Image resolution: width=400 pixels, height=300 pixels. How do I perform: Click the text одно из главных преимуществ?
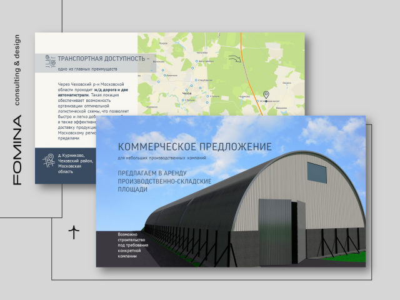87,69
